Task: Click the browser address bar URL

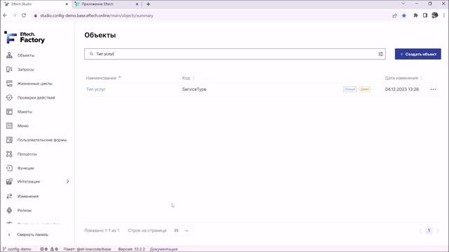Action: [97, 15]
